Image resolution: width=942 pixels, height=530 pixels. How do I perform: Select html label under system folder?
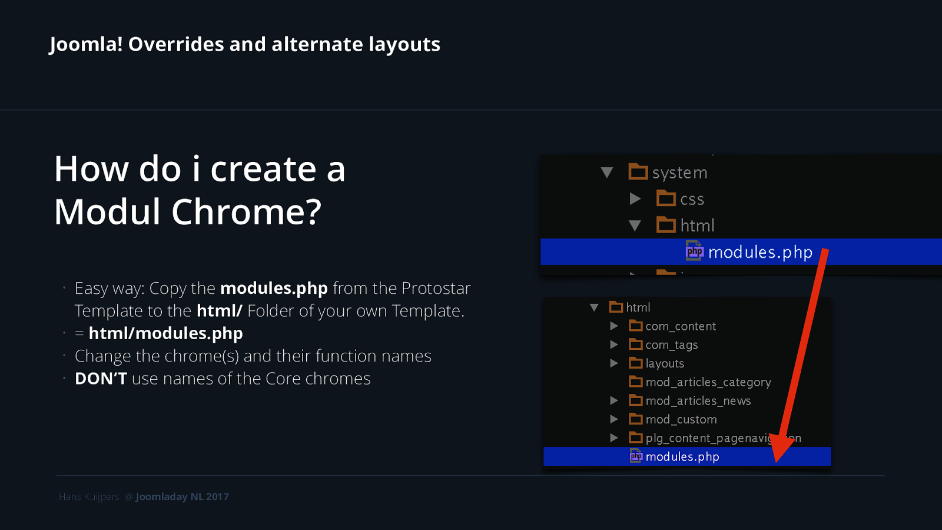click(697, 226)
